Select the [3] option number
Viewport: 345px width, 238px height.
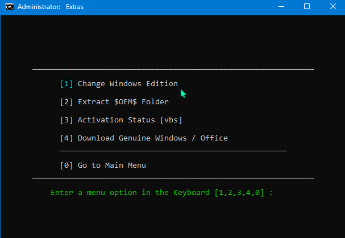pyautogui.click(x=66, y=120)
